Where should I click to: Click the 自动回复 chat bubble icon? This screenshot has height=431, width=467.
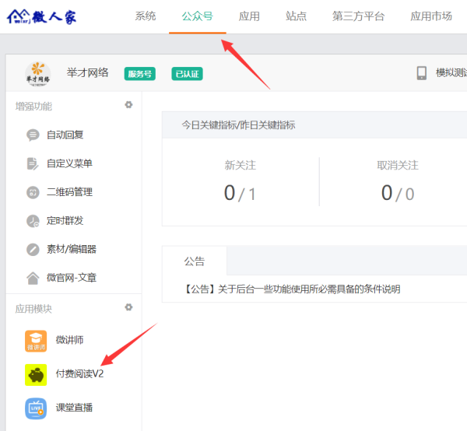(33, 135)
